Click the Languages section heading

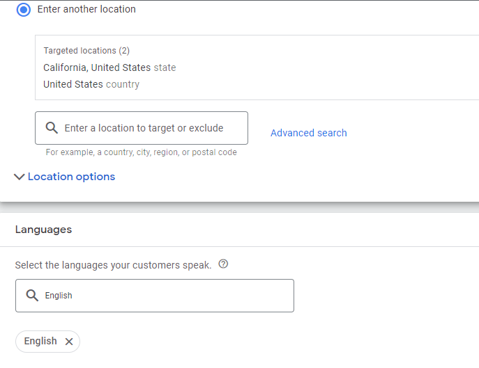pyautogui.click(x=43, y=230)
